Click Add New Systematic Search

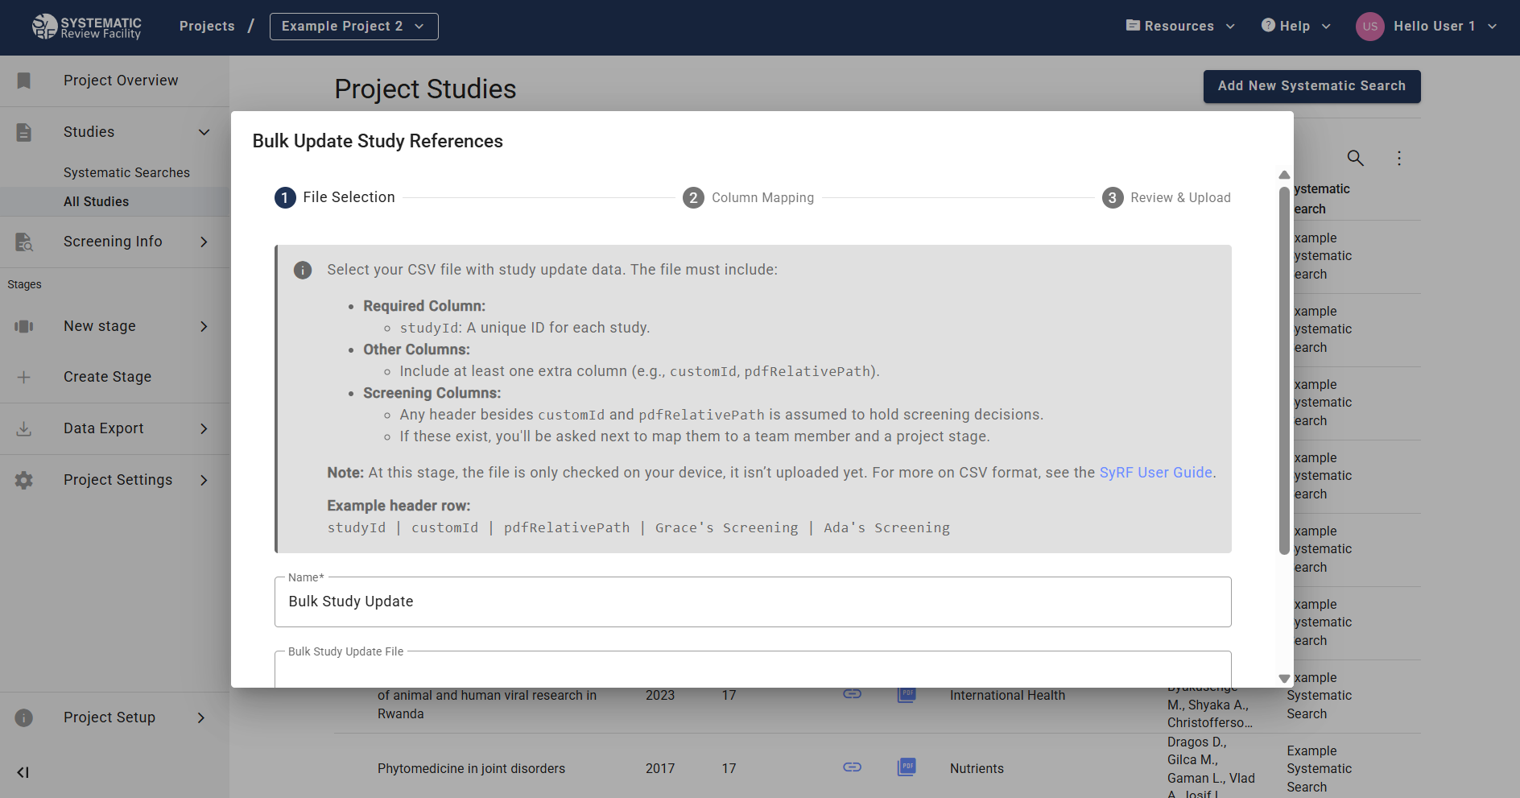(x=1311, y=86)
